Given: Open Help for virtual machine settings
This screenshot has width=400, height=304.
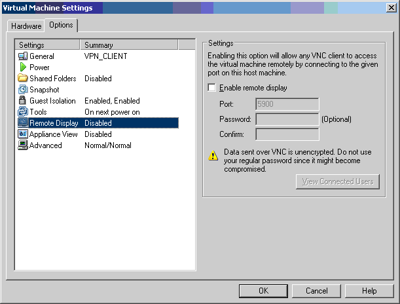Looking at the screenshot, I should 369,291.
